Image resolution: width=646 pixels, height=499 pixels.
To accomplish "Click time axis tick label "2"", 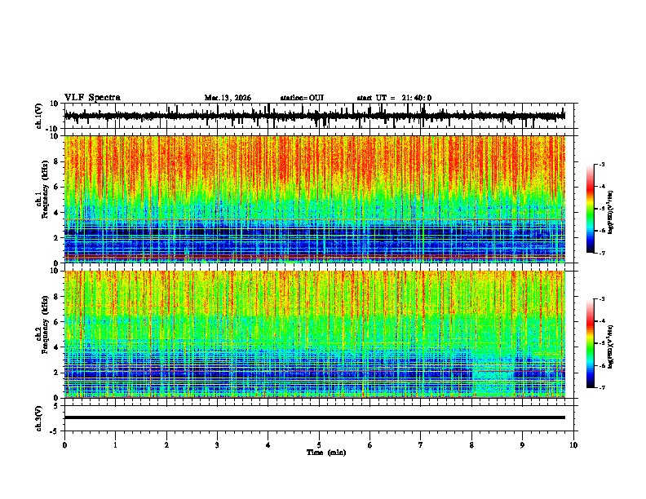I will click(x=166, y=445).
